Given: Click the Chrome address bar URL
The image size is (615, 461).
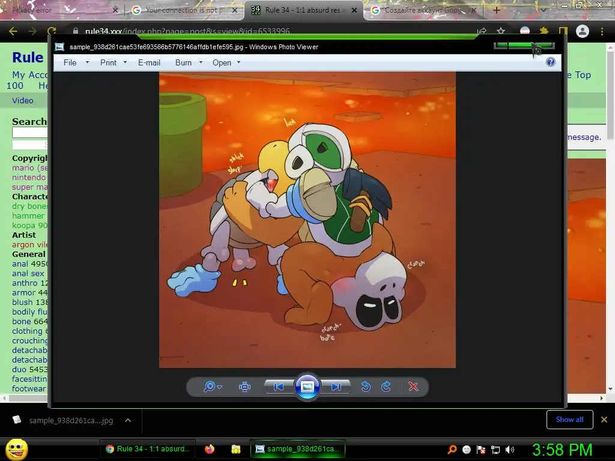Looking at the screenshot, I should click(x=187, y=31).
